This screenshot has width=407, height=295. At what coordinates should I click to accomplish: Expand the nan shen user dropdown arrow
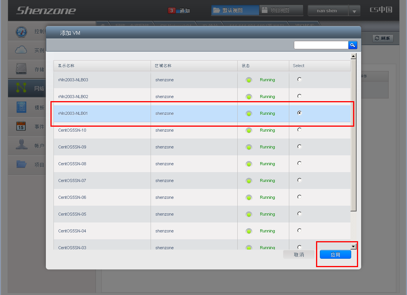[354, 11]
